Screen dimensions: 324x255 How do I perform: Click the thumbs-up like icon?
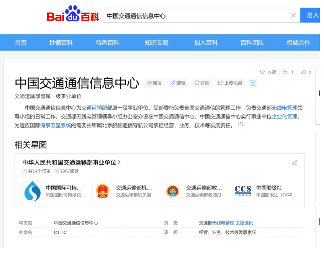[x=285, y=72]
